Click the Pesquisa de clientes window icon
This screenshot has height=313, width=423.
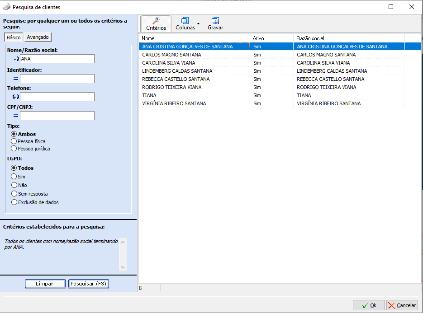click(x=7, y=7)
